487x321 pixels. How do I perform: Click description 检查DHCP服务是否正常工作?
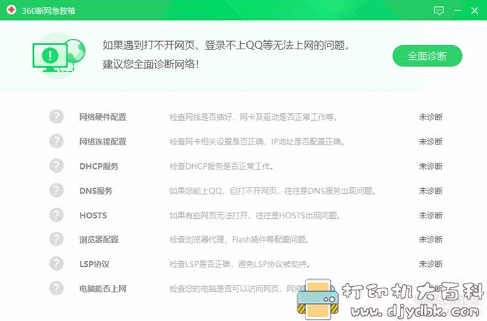click(x=221, y=166)
